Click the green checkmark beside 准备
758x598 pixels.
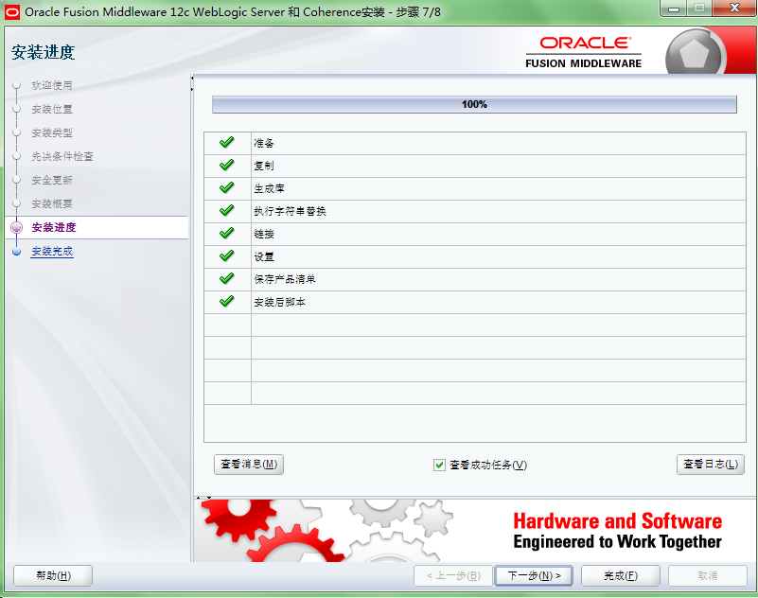tap(227, 142)
